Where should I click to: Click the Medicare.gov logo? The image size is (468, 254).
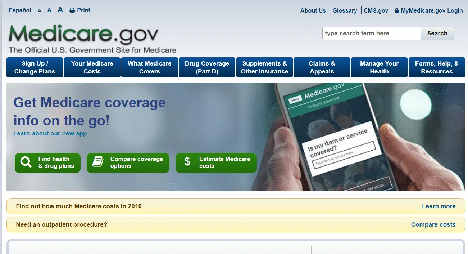coord(83,34)
